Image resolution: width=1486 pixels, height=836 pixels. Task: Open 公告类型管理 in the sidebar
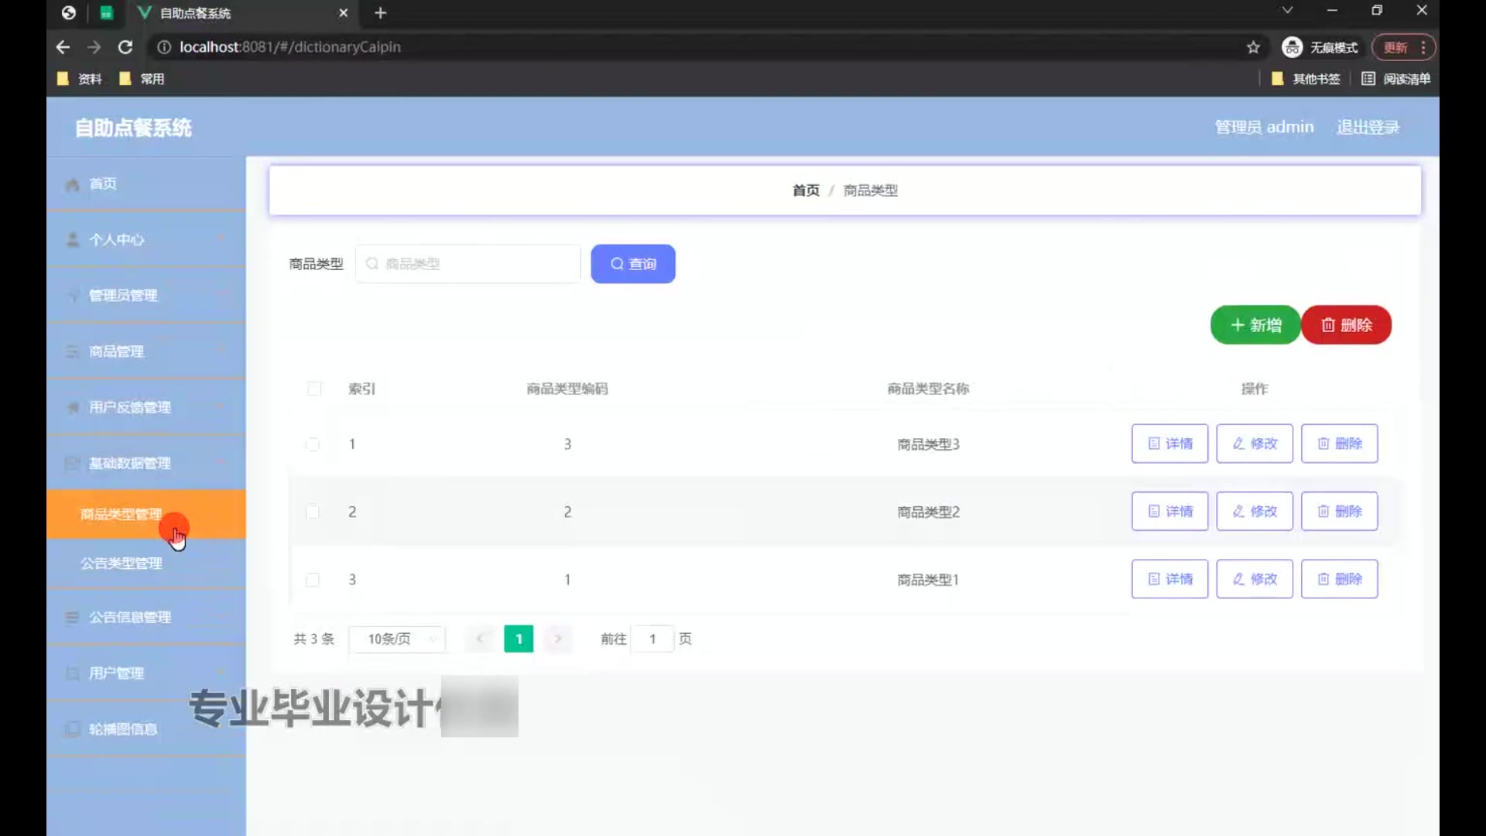point(122,564)
